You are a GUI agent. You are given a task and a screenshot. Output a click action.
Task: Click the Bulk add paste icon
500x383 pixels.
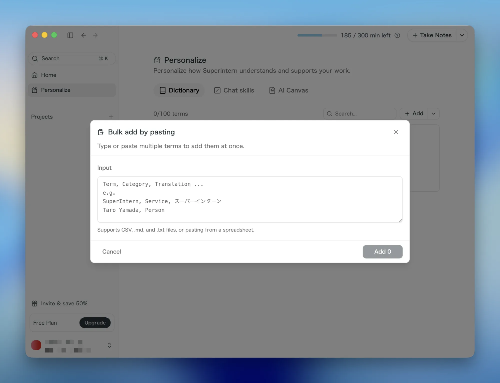click(101, 132)
